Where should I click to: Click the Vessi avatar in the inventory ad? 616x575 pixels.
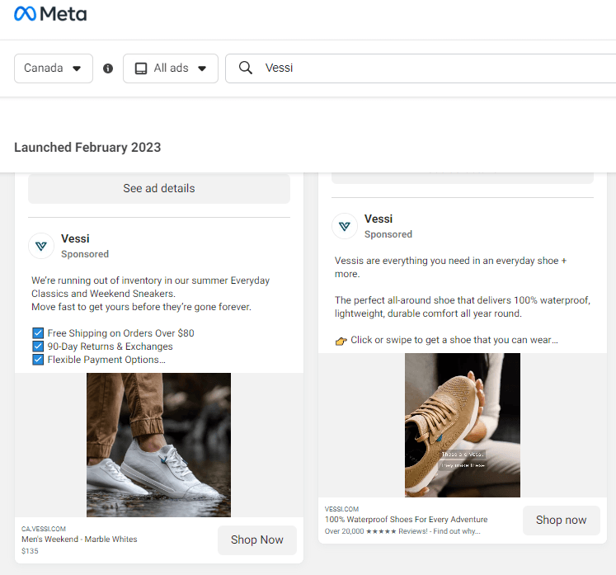coord(41,246)
